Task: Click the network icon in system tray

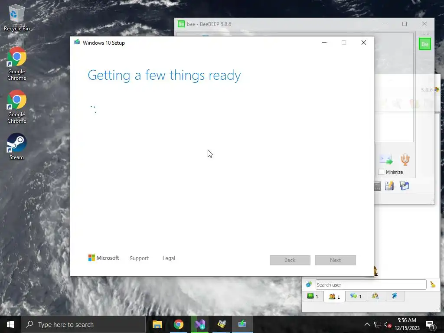Action: click(x=378, y=324)
